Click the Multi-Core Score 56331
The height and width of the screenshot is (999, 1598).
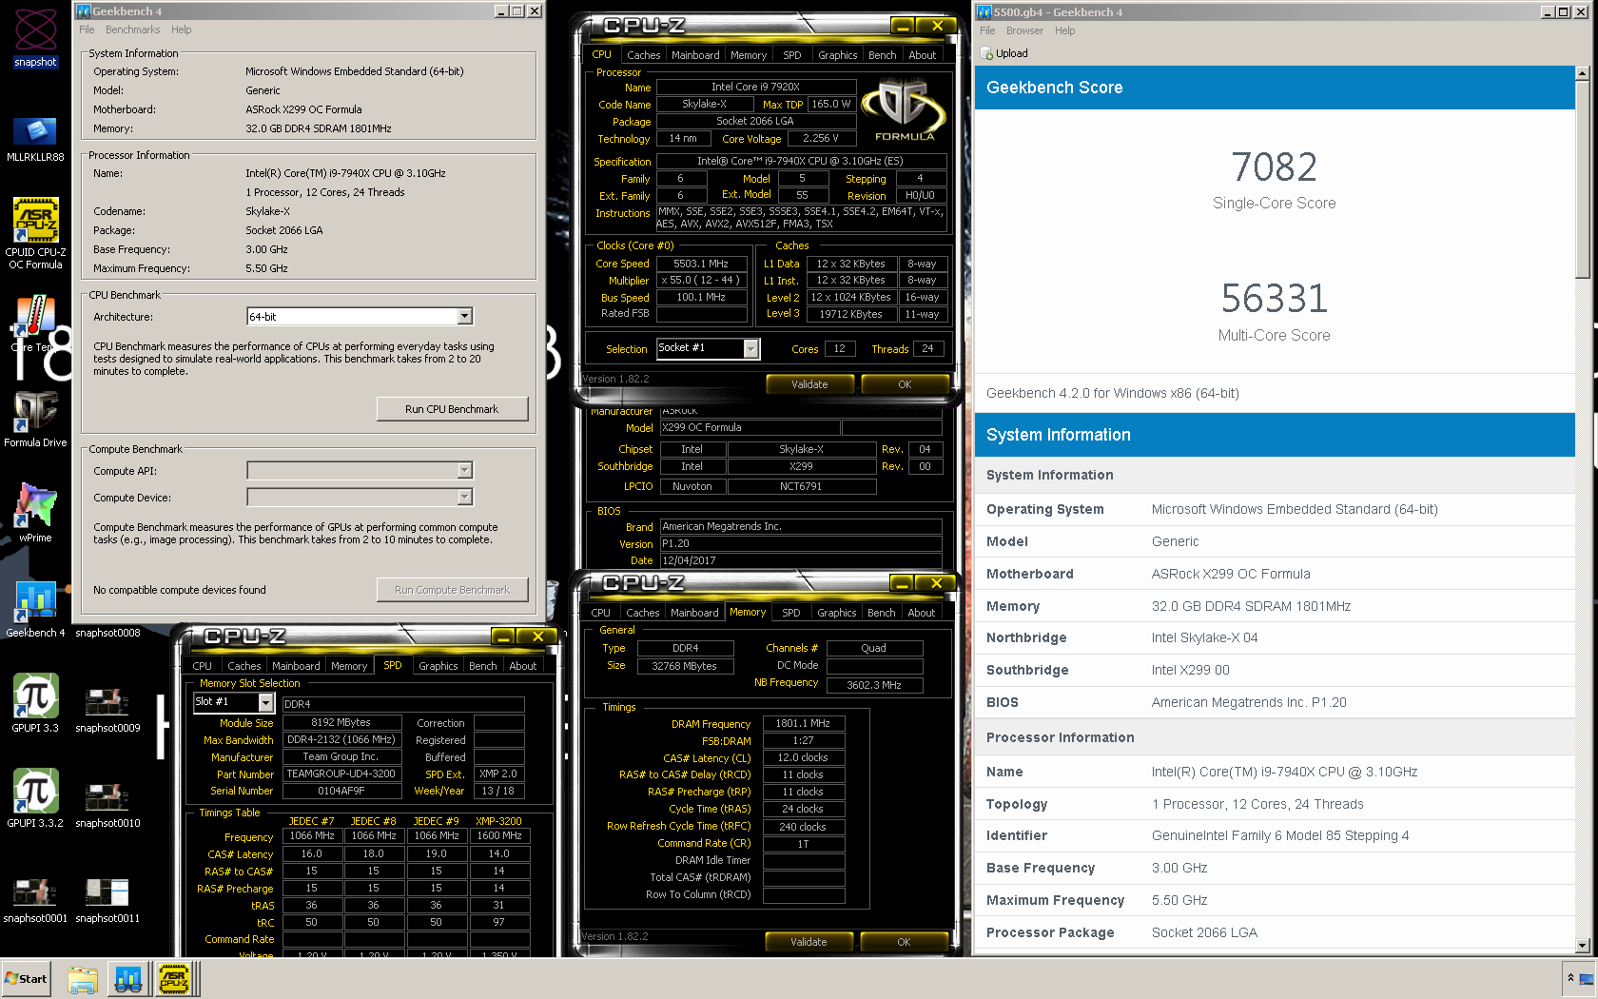point(1274,299)
